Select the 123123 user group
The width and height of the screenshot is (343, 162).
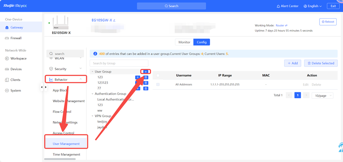click(103, 83)
